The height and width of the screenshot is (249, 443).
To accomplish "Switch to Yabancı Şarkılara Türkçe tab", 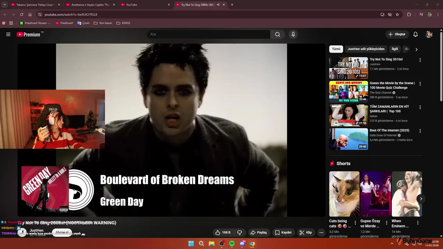I will (x=35, y=5).
